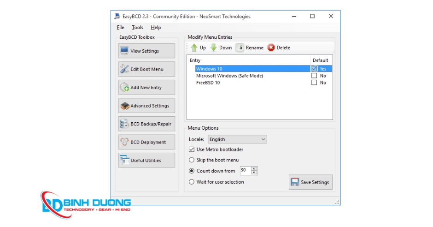Click Save Settings button

[310, 182]
